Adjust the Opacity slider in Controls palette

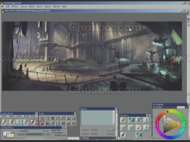pos(35,134)
